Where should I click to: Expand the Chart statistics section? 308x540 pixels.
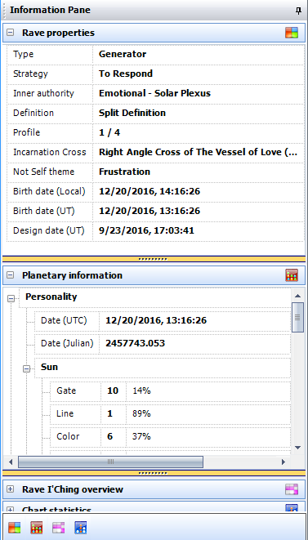[11, 509]
